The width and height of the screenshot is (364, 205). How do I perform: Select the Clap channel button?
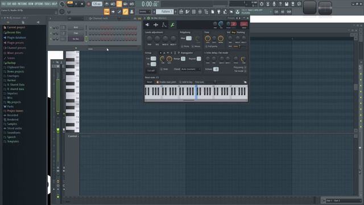click(x=76, y=33)
